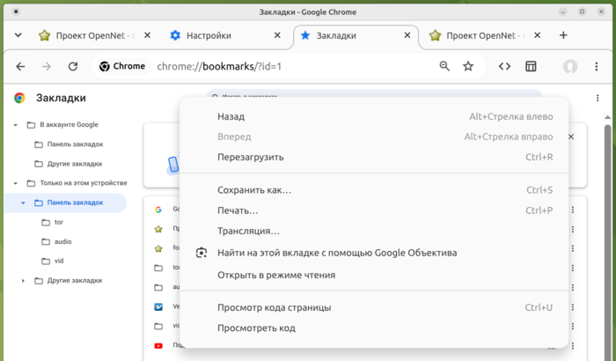Choose Просмотр кода страницы

click(x=374, y=307)
